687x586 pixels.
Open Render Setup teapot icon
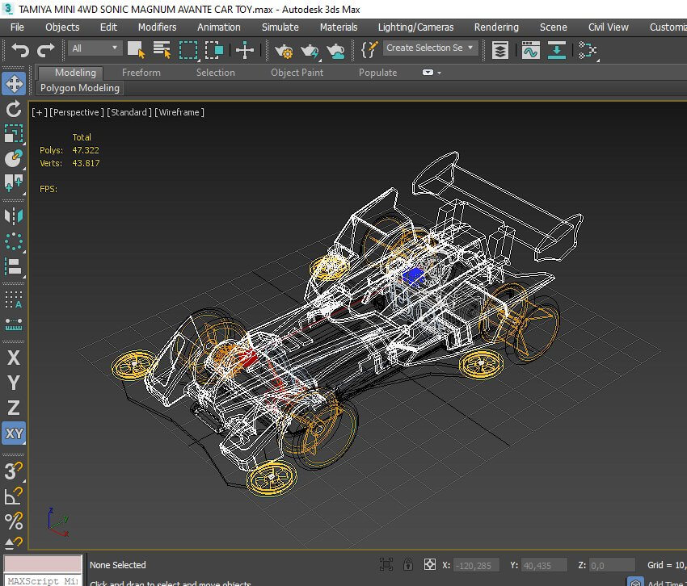tap(284, 50)
